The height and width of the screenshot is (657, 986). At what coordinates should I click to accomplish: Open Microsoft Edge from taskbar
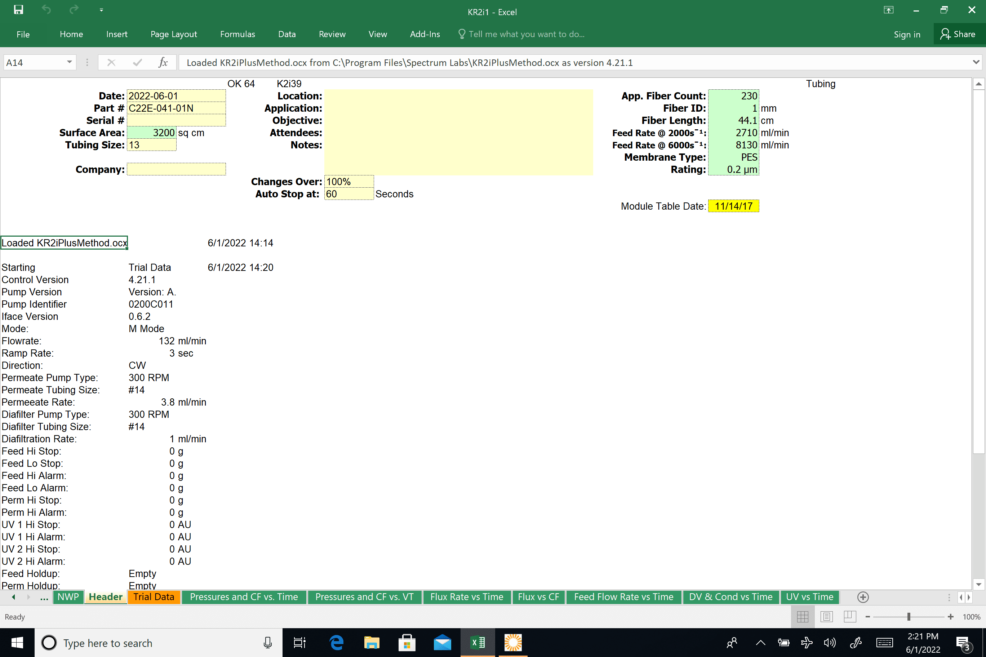[337, 643]
